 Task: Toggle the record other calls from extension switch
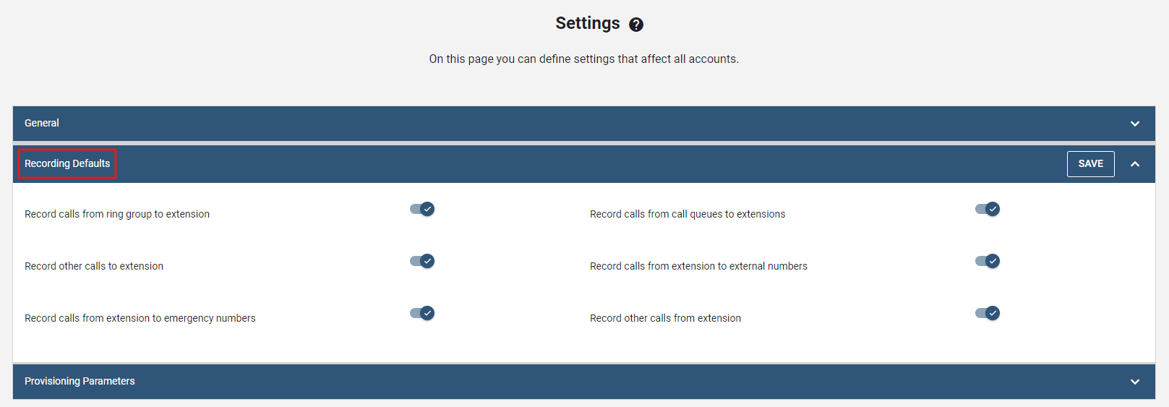[988, 313]
